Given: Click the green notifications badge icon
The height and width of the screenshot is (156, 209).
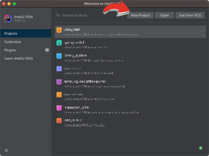Looking at the screenshot, I should click(x=200, y=148).
